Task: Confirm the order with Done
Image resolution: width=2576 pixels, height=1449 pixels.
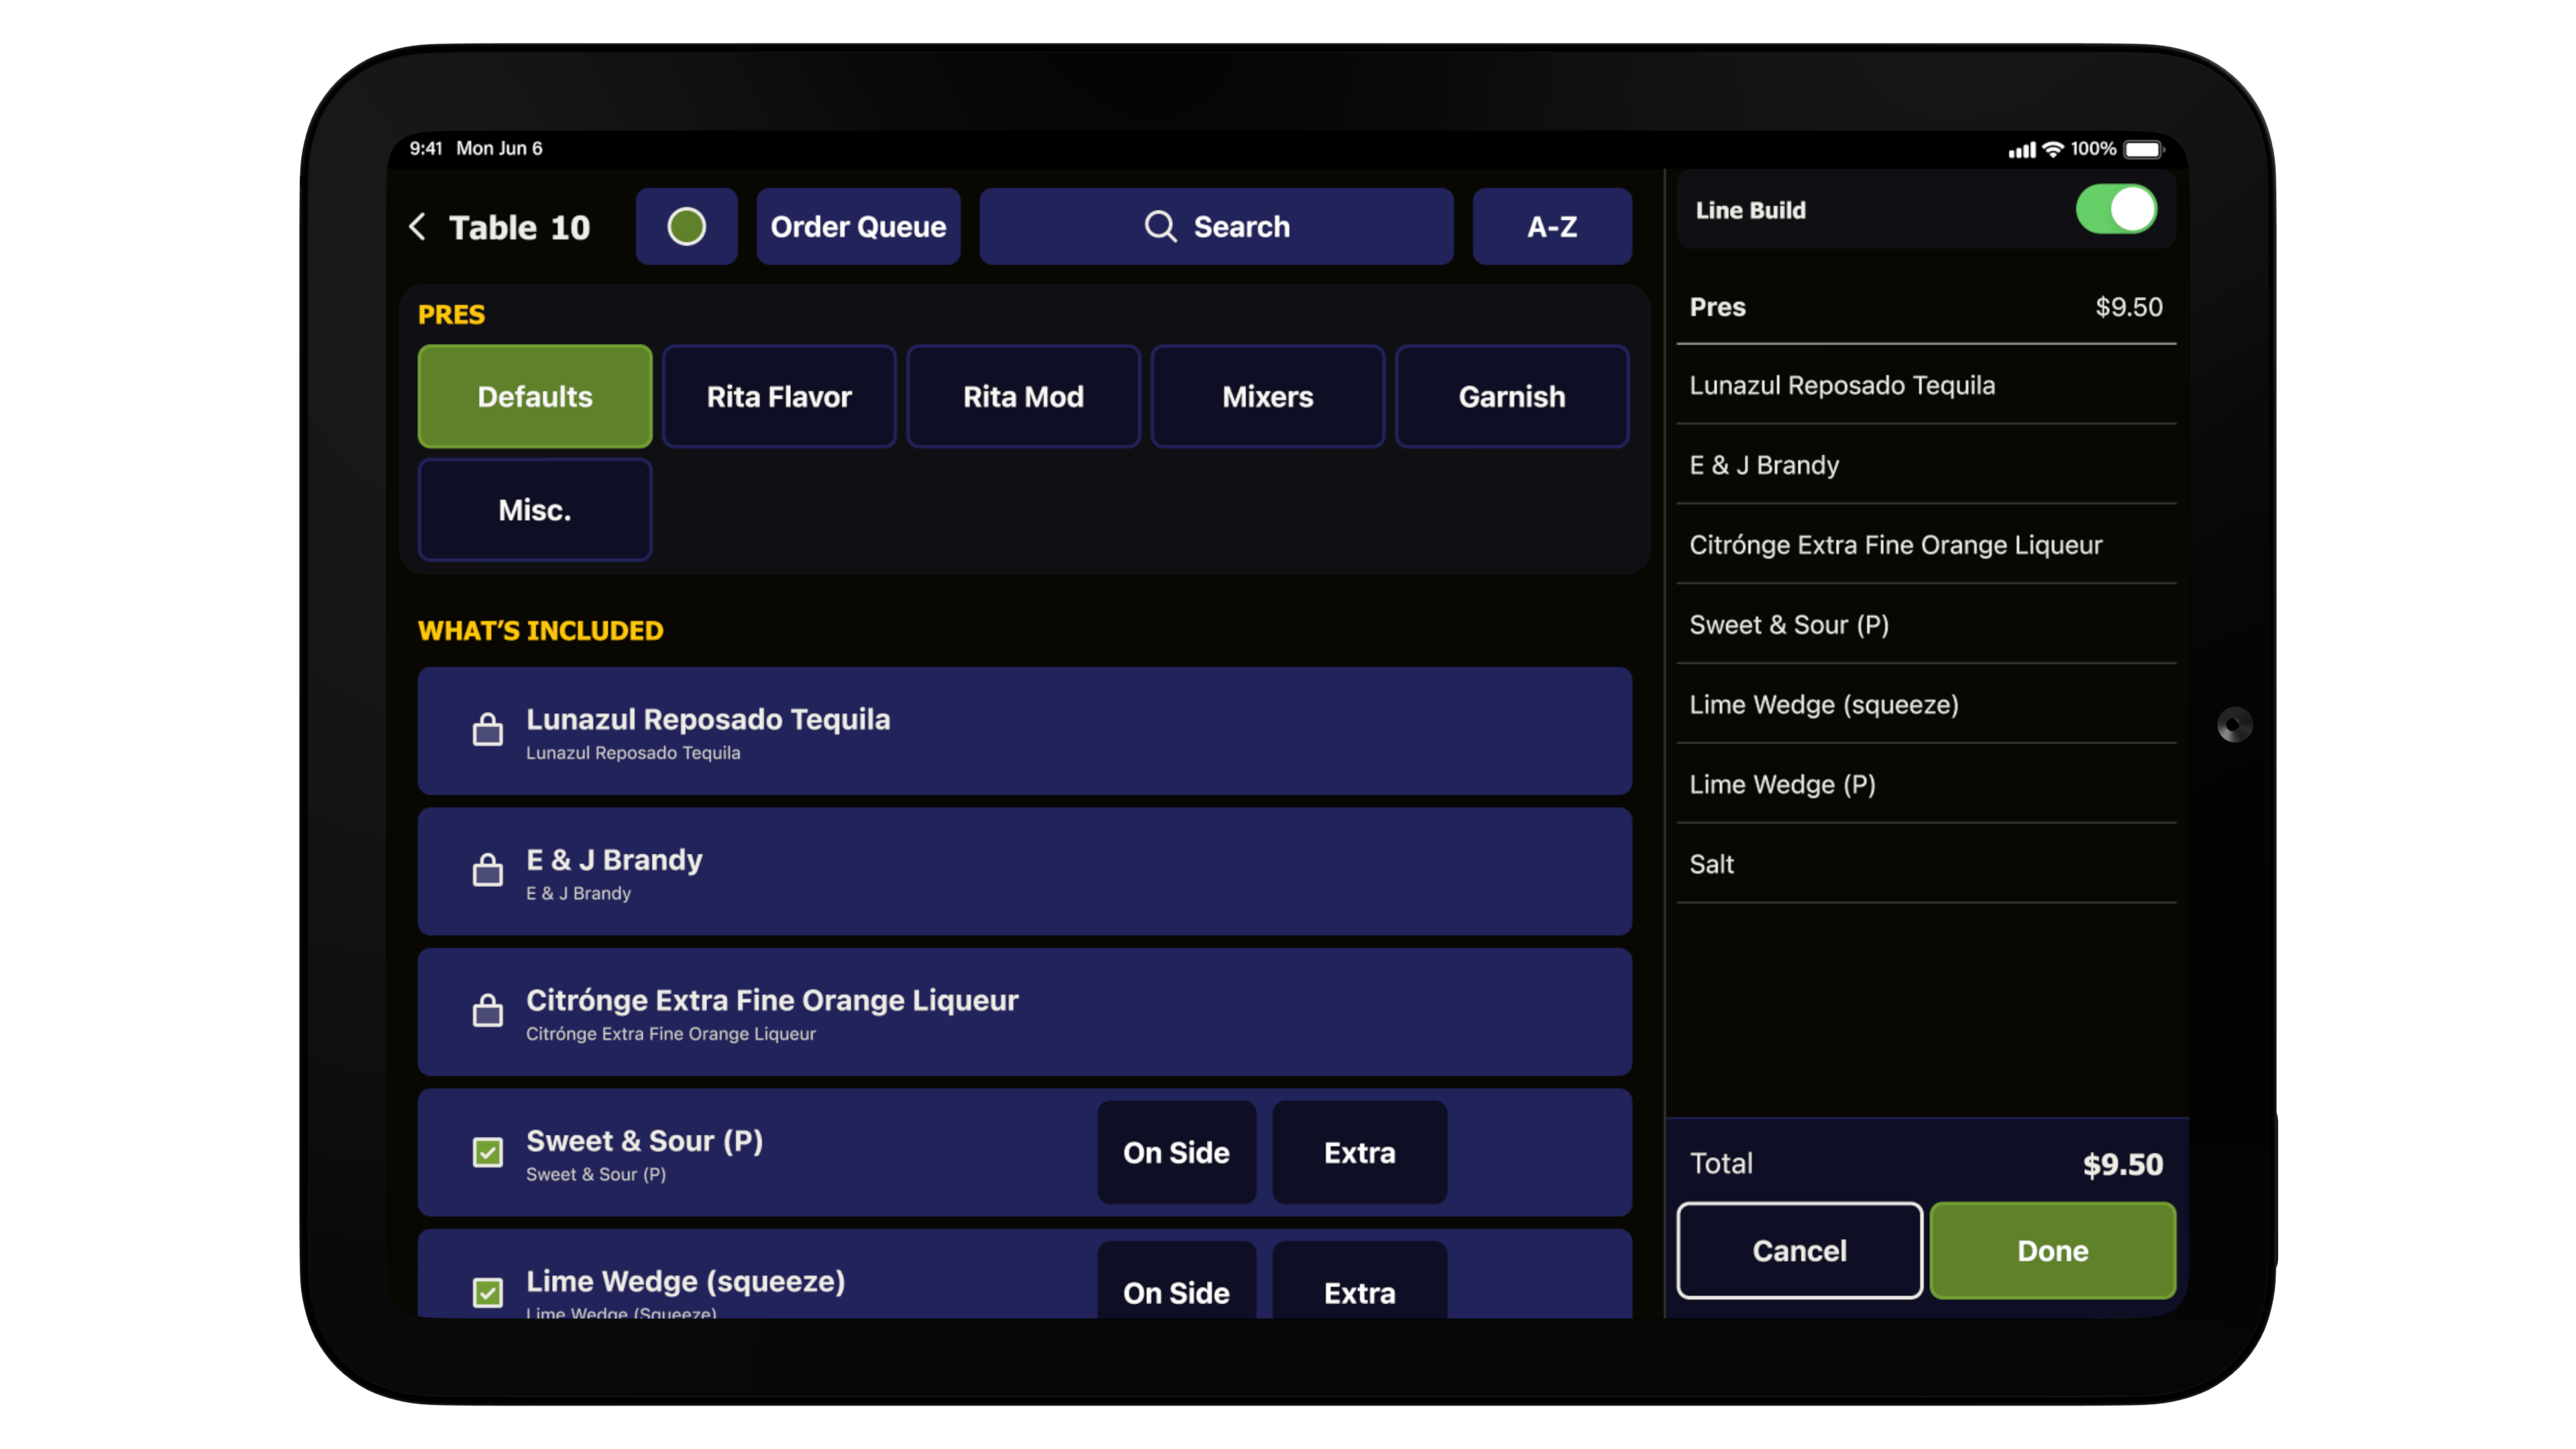Action: click(x=2053, y=1250)
